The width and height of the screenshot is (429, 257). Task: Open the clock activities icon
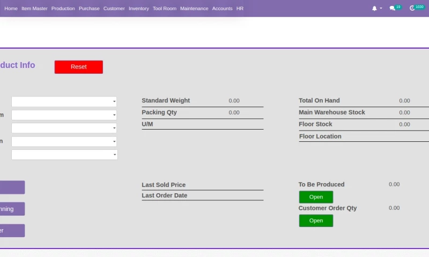(x=412, y=9)
